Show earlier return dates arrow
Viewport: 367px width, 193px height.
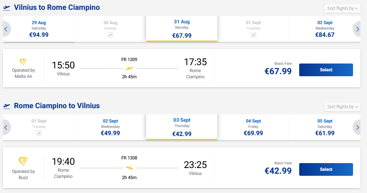6,127
